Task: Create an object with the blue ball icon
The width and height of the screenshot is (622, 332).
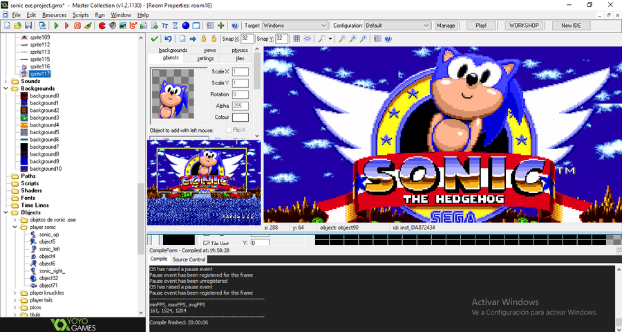Action: pos(186,26)
